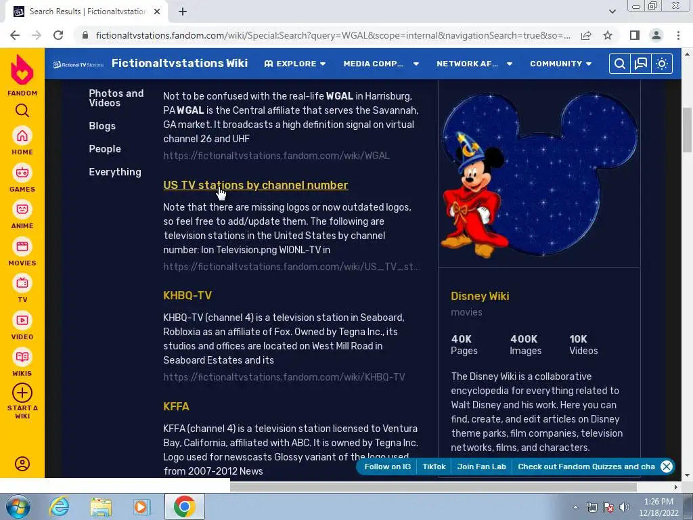The width and height of the screenshot is (693, 520).
Task: Open the Chrome tab search chevron
Action: click(612, 12)
